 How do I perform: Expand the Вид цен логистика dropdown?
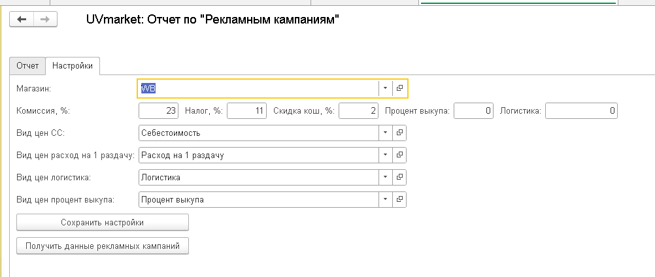[x=385, y=177]
